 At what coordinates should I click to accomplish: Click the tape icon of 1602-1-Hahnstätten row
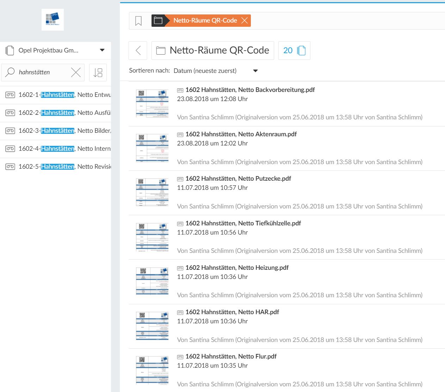pos(10,95)
